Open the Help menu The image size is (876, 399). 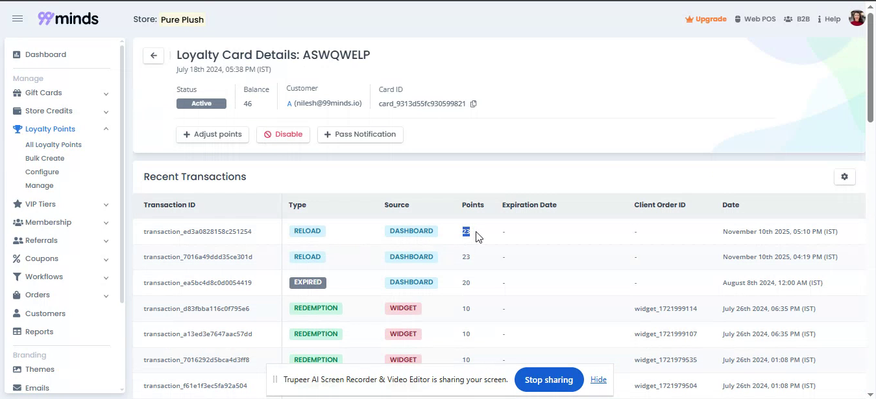[829, 19]
